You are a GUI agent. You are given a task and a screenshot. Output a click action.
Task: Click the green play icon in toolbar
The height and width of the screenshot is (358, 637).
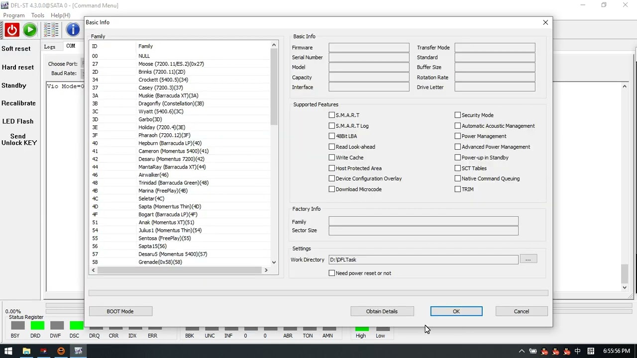pos(30,30)
